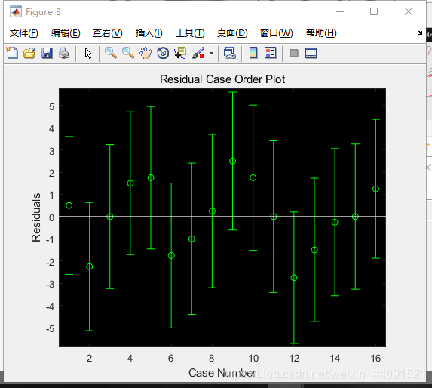Image resolution: width=432 pixels, height=388 pixels.
Task: Open the 插入(I) menu
Action: click(x=149, y=33)
